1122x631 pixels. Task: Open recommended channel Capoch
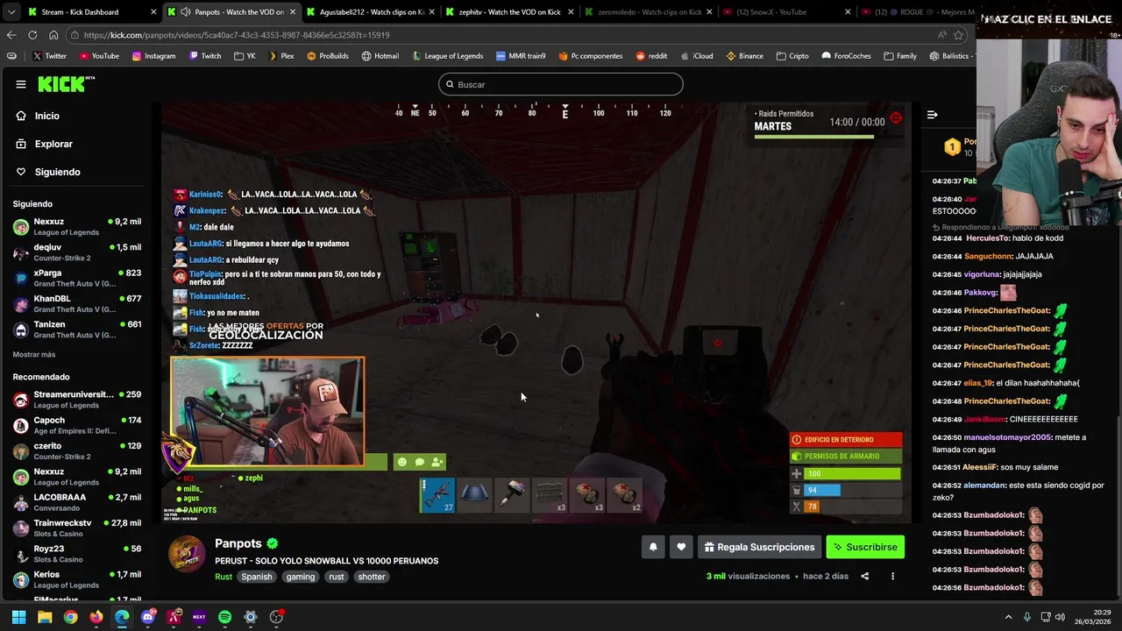tap(77, 425)
